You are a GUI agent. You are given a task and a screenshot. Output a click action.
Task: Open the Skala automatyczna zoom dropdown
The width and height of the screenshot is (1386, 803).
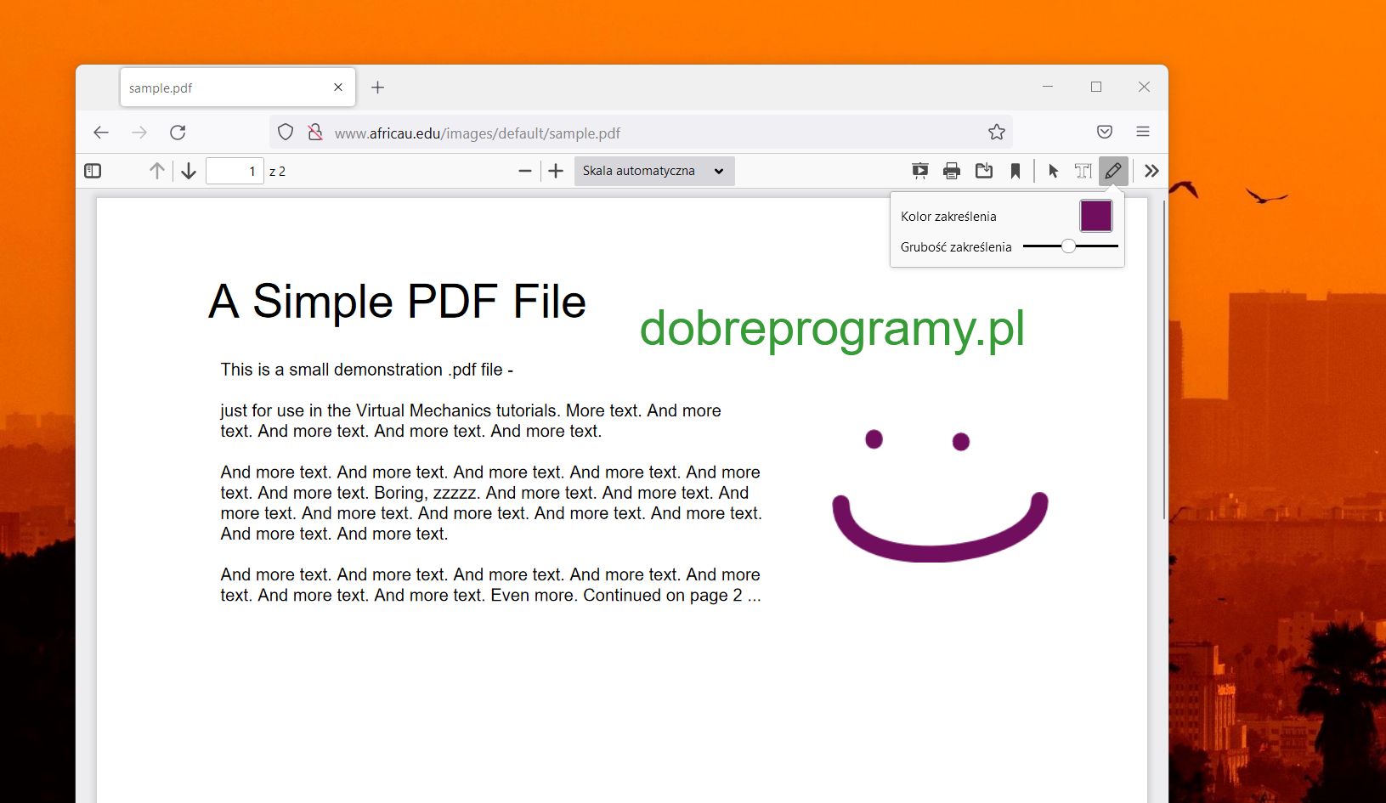[654, 171]
